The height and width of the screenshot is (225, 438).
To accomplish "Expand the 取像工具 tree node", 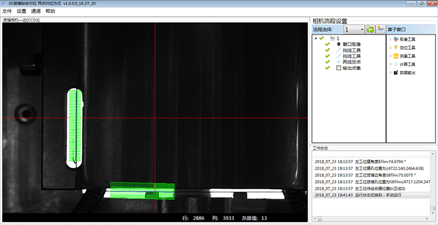I will click(x=390, y=39).
